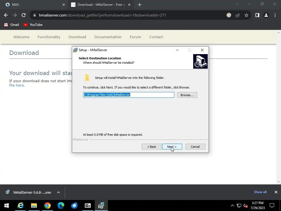Switch to the MAS tab
Viewport: 281px width, 211px height.
point(34,5)
